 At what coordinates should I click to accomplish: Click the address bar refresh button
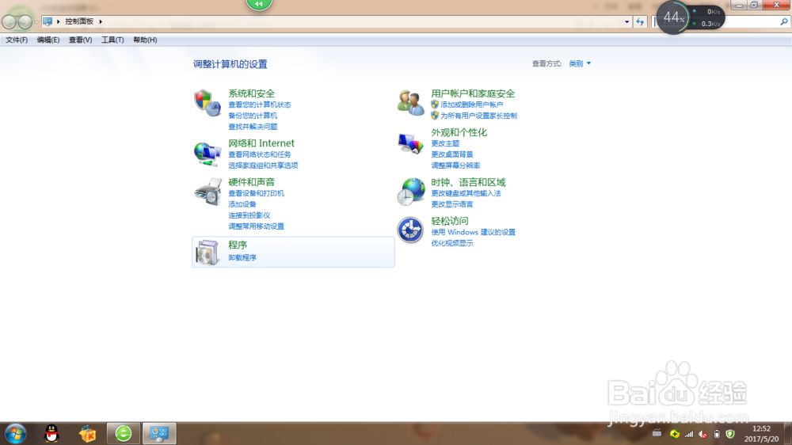(x=640, y=21)
